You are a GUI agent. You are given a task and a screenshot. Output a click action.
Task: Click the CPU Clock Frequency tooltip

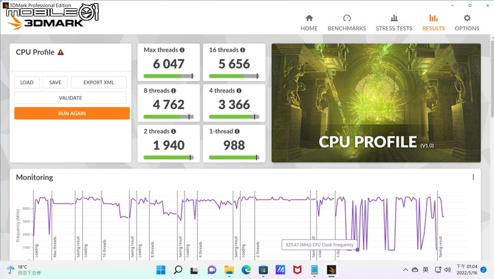pyautogui.click(x=319, y=245)
